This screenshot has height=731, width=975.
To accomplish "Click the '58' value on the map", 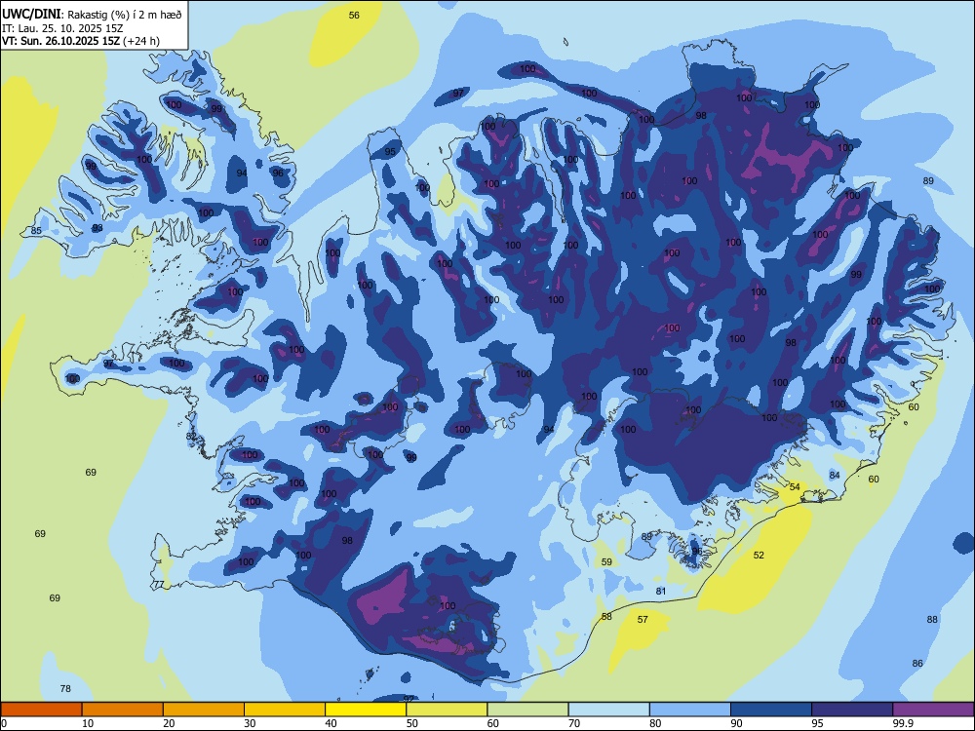I will point(606,617).
